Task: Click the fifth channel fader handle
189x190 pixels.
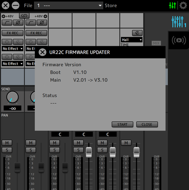Action: point(113,152)
